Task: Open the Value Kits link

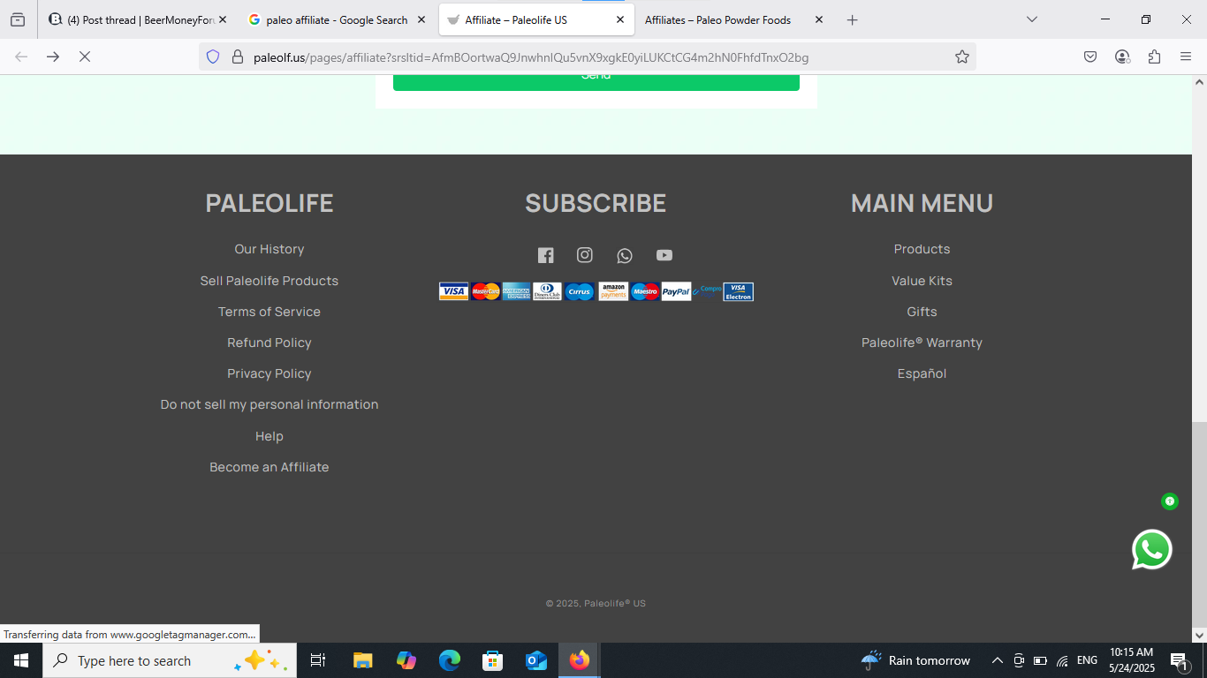Action: [x=922, y=281]
